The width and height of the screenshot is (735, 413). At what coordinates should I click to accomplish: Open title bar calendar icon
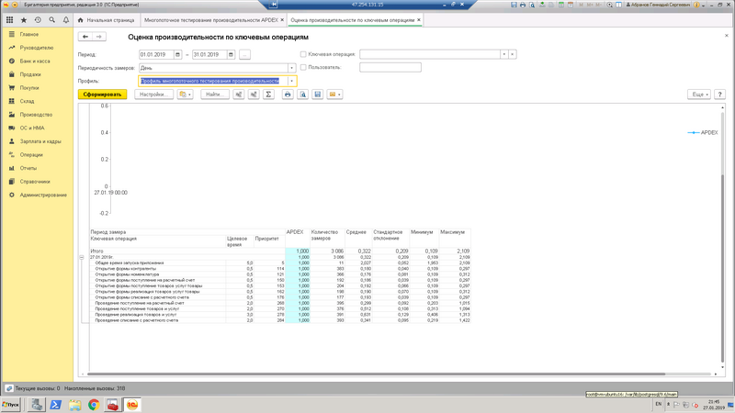[571, 5]
